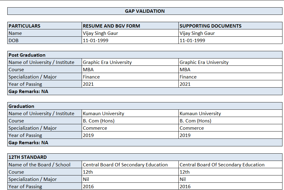Select Kumaun University in supporting documents column
The height and width of the screenshot is (190, 284).
[230, 113]
